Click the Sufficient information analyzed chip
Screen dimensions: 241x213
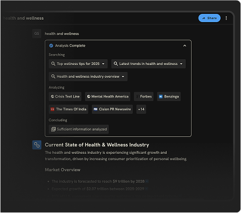[79, 129]
